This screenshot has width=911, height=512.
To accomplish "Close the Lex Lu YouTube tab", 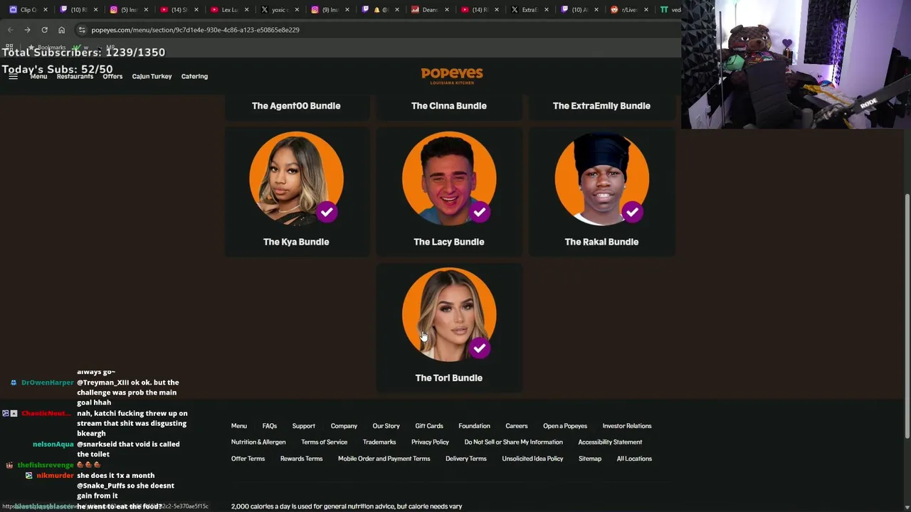I will point(246,10).
